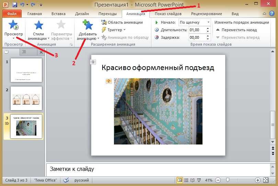The height and width of the screenshot is (186, 278).
Task: Click the 41% zoom level
Action: pyautogui.click(x=209, y=180)
